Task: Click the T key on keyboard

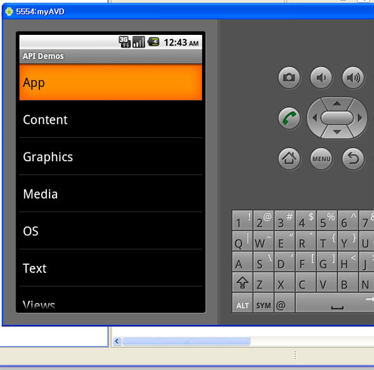Action: click(326, 241)
